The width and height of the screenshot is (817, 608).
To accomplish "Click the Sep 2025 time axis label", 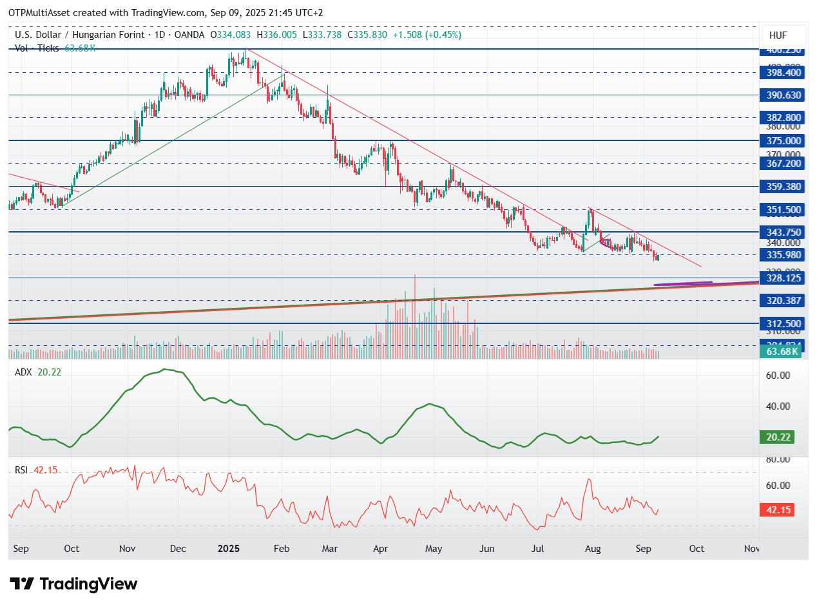I will tap(643, 549).
